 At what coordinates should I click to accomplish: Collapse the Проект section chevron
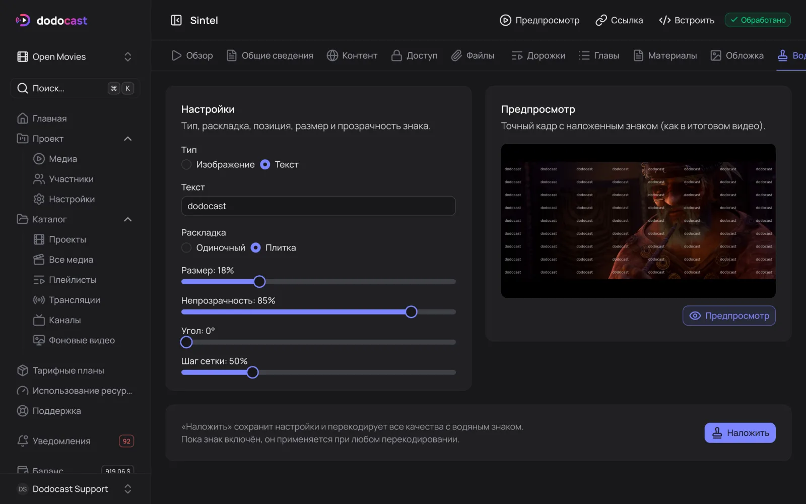coord(128,139)
